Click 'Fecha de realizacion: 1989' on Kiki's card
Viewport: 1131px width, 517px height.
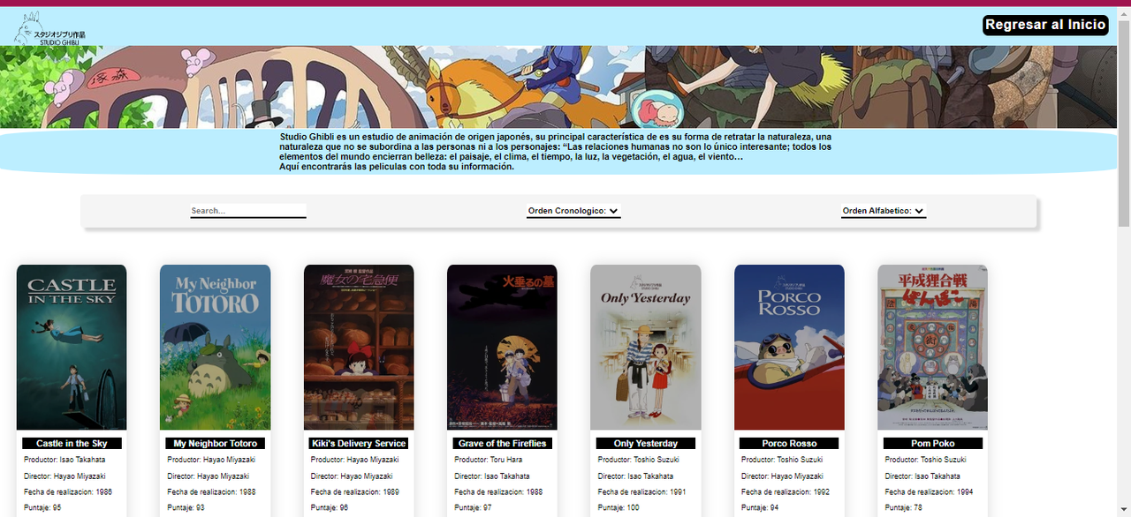[x=355, y=492]
